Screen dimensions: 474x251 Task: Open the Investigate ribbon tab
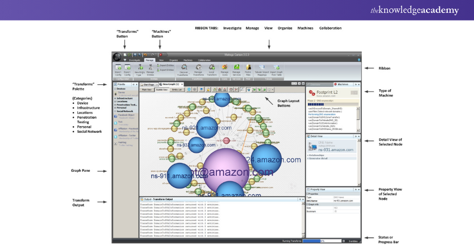(x=134, y=60)
